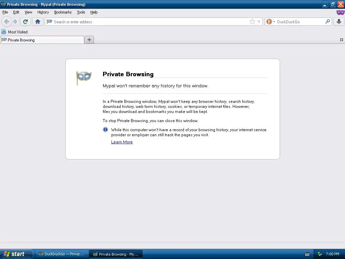Screen dimensions: 345x259
Task: Open a new tab with plus button
Action: coord(89,40)
